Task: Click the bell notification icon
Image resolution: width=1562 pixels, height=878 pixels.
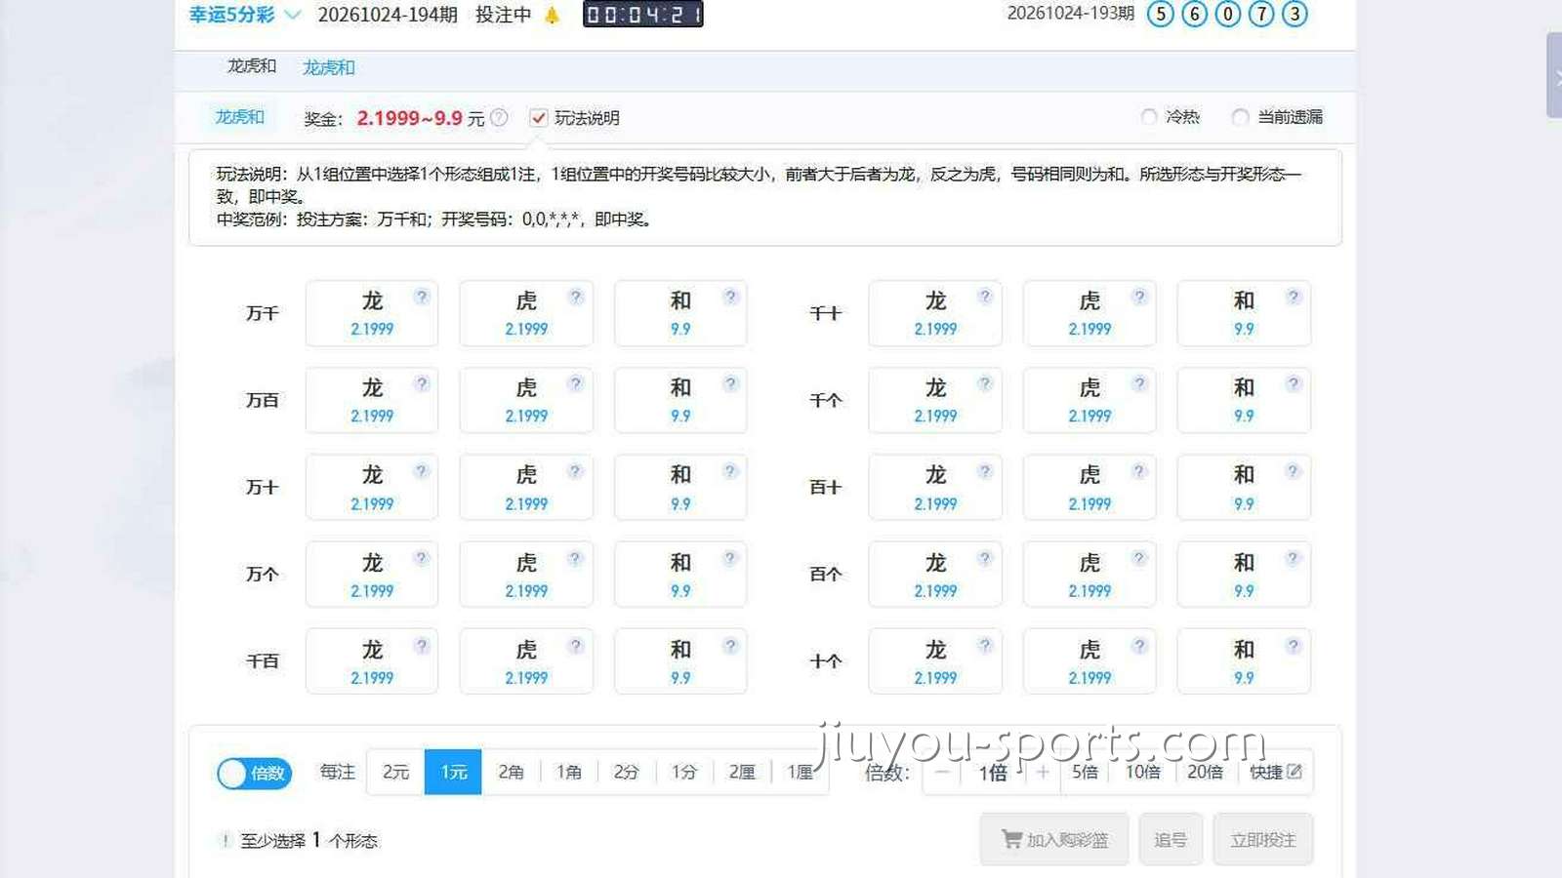Action: [x=553, y=15]
